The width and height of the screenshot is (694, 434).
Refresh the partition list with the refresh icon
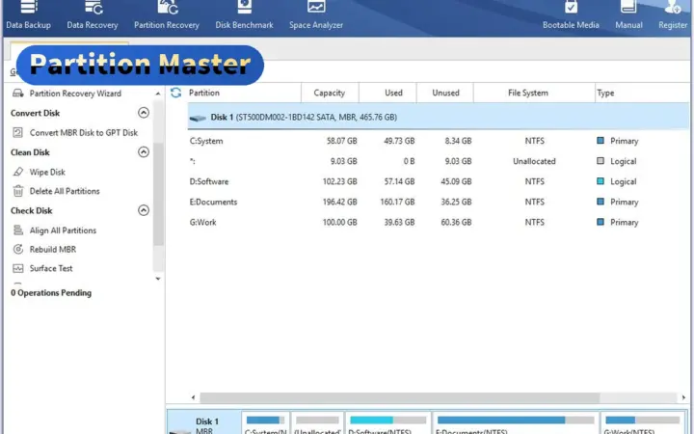point(175,93)
